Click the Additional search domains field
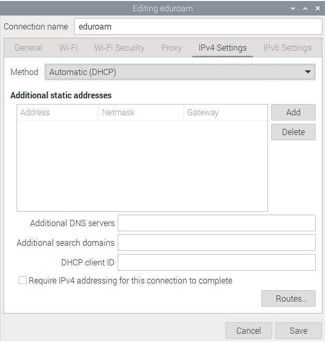Viewport: 325px width, 342px height. 216,243
